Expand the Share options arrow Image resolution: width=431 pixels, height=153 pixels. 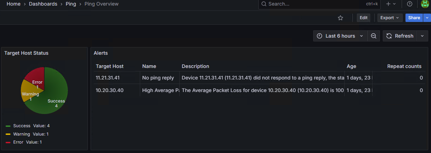click(427, 18)
